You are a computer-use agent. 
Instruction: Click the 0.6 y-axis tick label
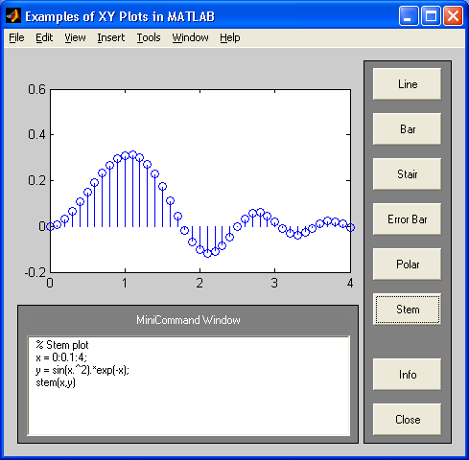pyautogui.click(x=36, y=89)
